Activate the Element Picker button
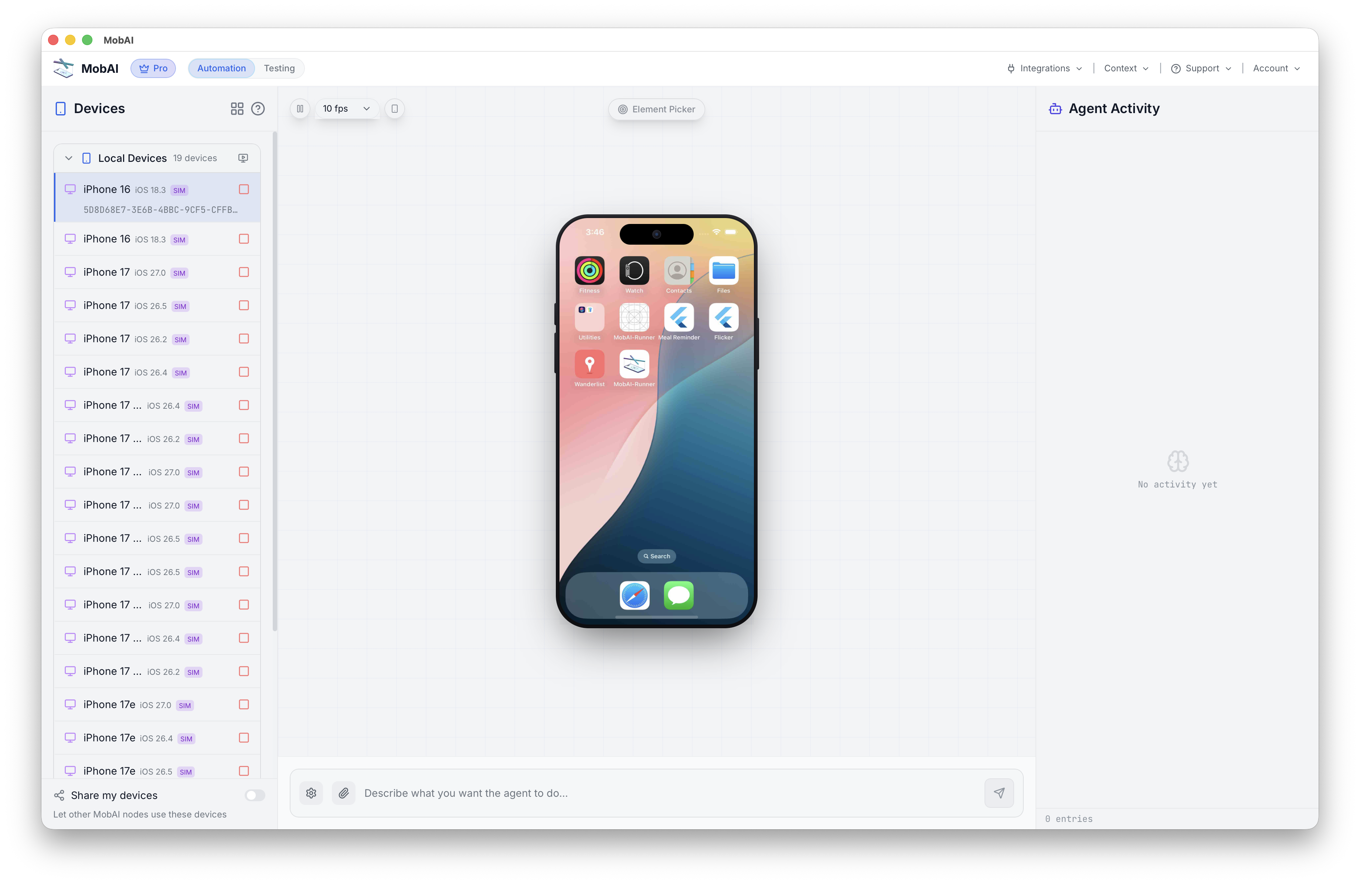 [657, 109]
